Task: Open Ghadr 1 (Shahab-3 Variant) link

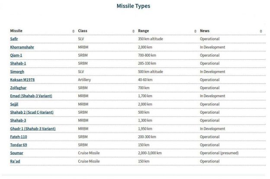Action: point(32,128)
